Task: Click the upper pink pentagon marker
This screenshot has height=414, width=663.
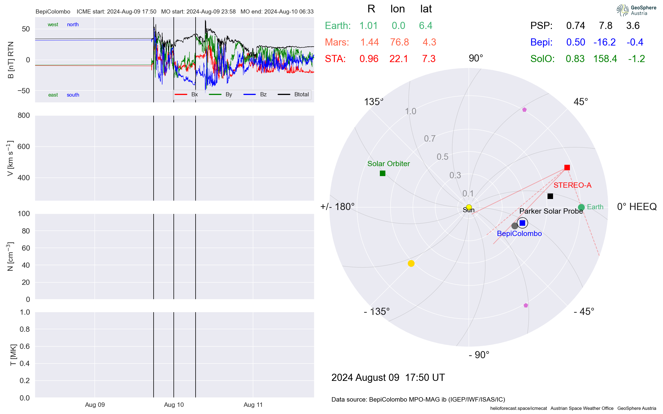Action: point(525,110)
